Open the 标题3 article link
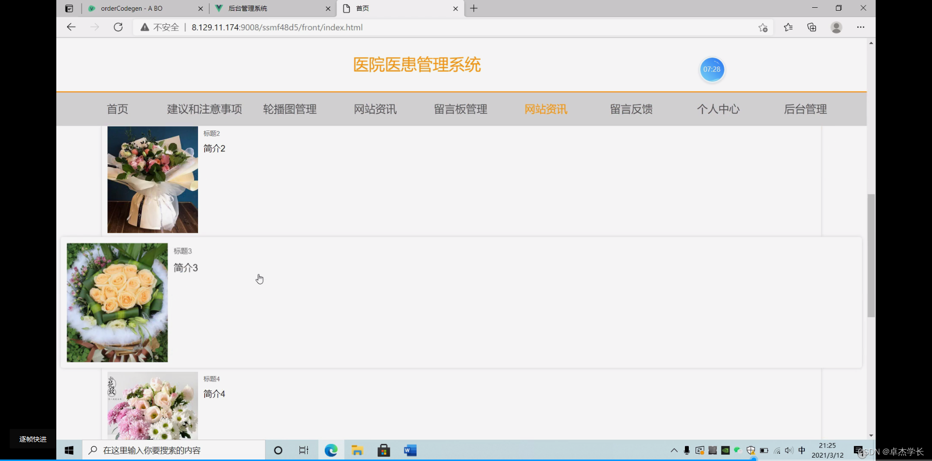Screen dimensions: 932x461 point(183,251)
